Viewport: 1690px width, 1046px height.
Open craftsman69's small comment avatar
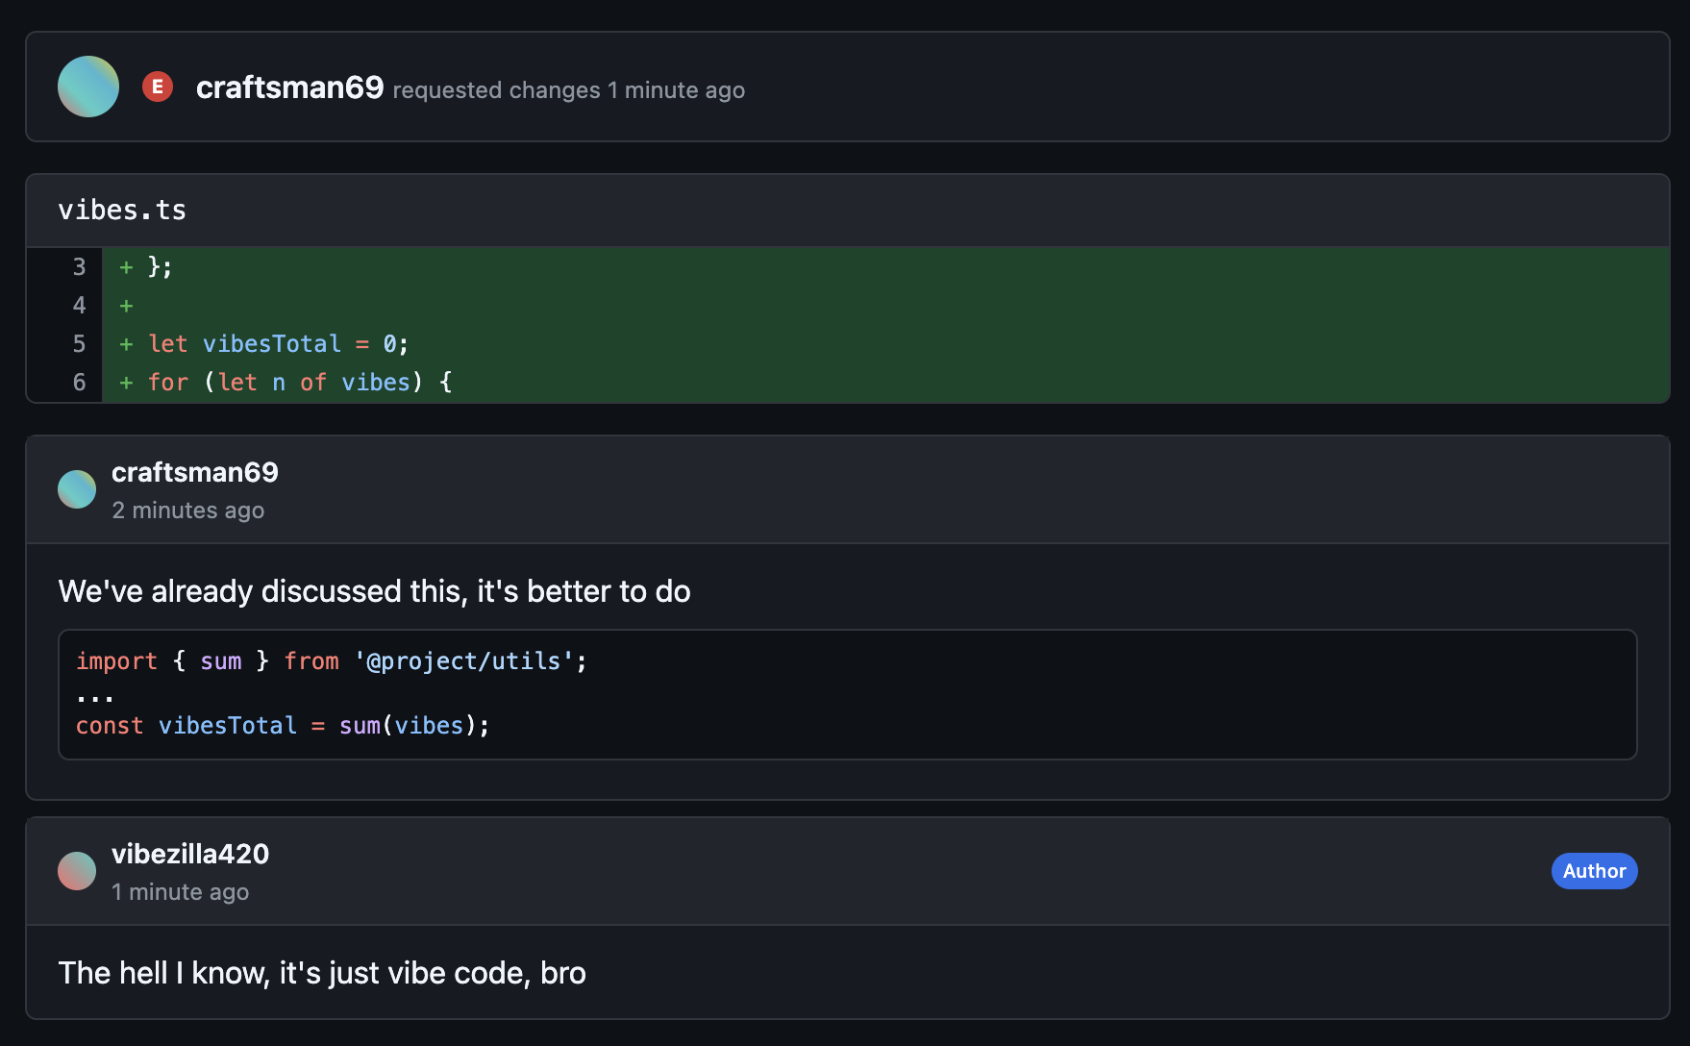pyautogui.click(x=77, y=489)
